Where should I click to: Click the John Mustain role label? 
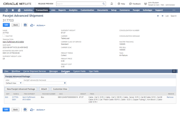161,4
